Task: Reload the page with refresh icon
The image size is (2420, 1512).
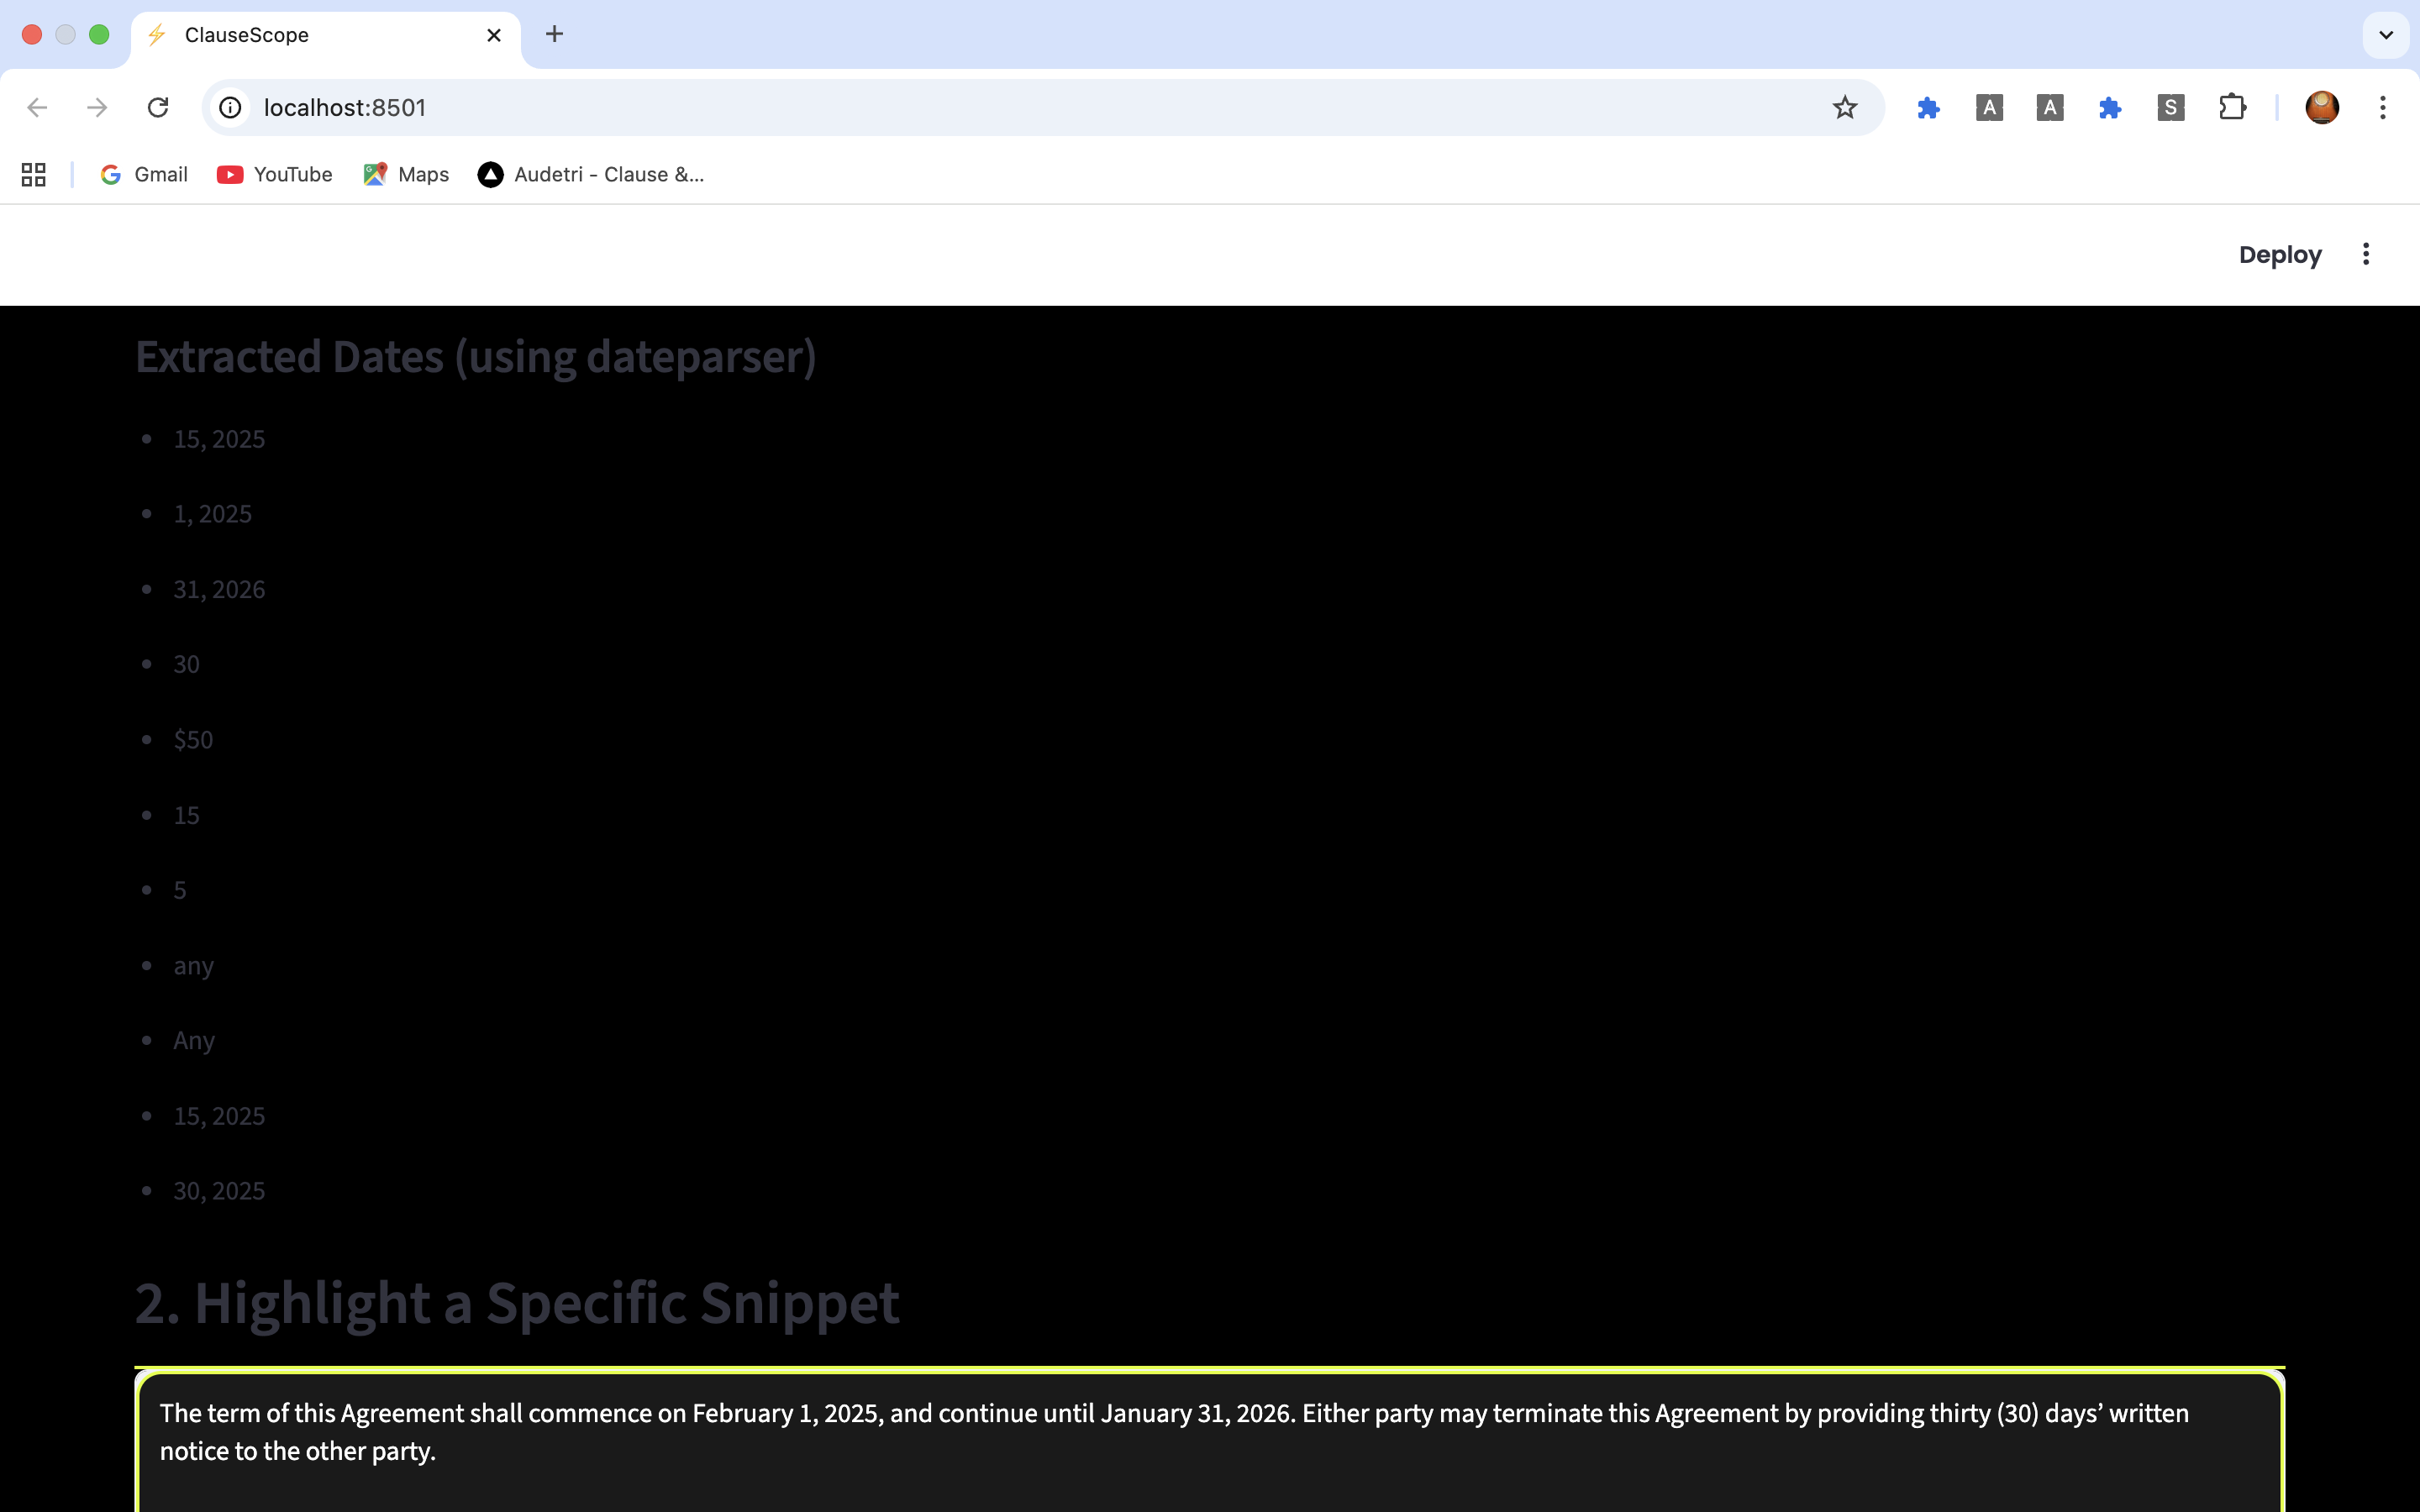Action: tap(158, 107)
